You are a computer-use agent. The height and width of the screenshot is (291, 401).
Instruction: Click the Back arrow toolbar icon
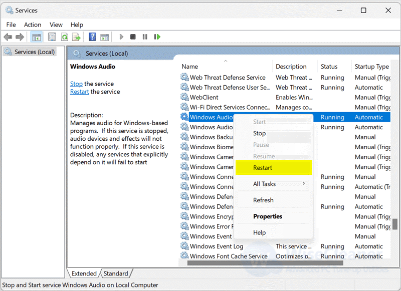tap(8, 37)
